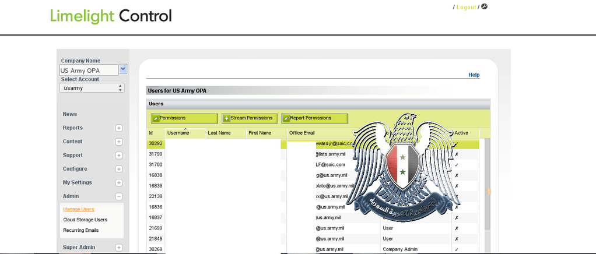Click the Logout link
This screenshot has width=596, height=254.
(466, 7)
